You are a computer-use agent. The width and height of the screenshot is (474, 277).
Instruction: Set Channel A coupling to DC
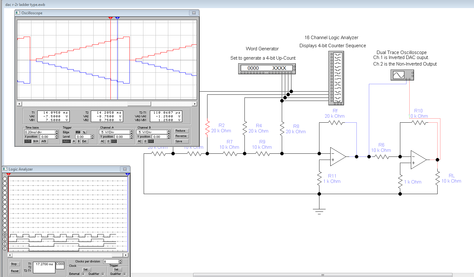[114, 141]
